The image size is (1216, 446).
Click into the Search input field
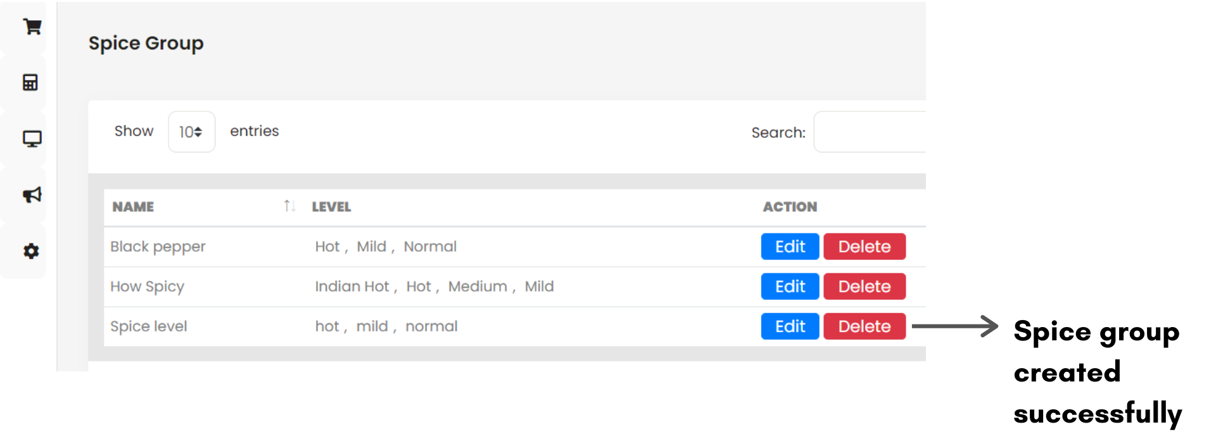870,132
